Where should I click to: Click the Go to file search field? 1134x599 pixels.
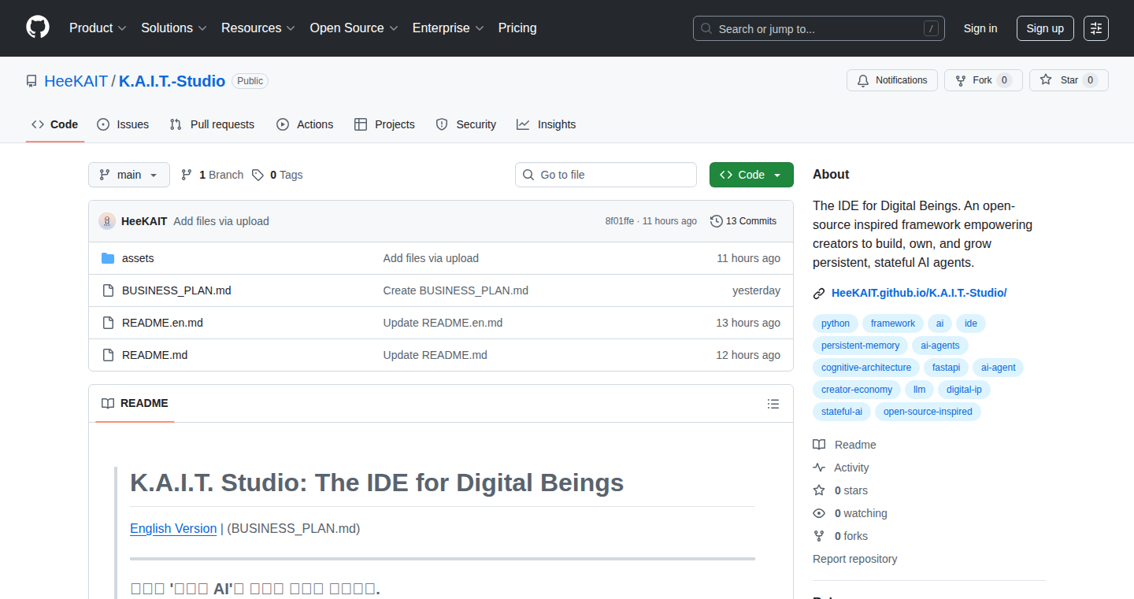pyautogui.click(x=606, y=175)
